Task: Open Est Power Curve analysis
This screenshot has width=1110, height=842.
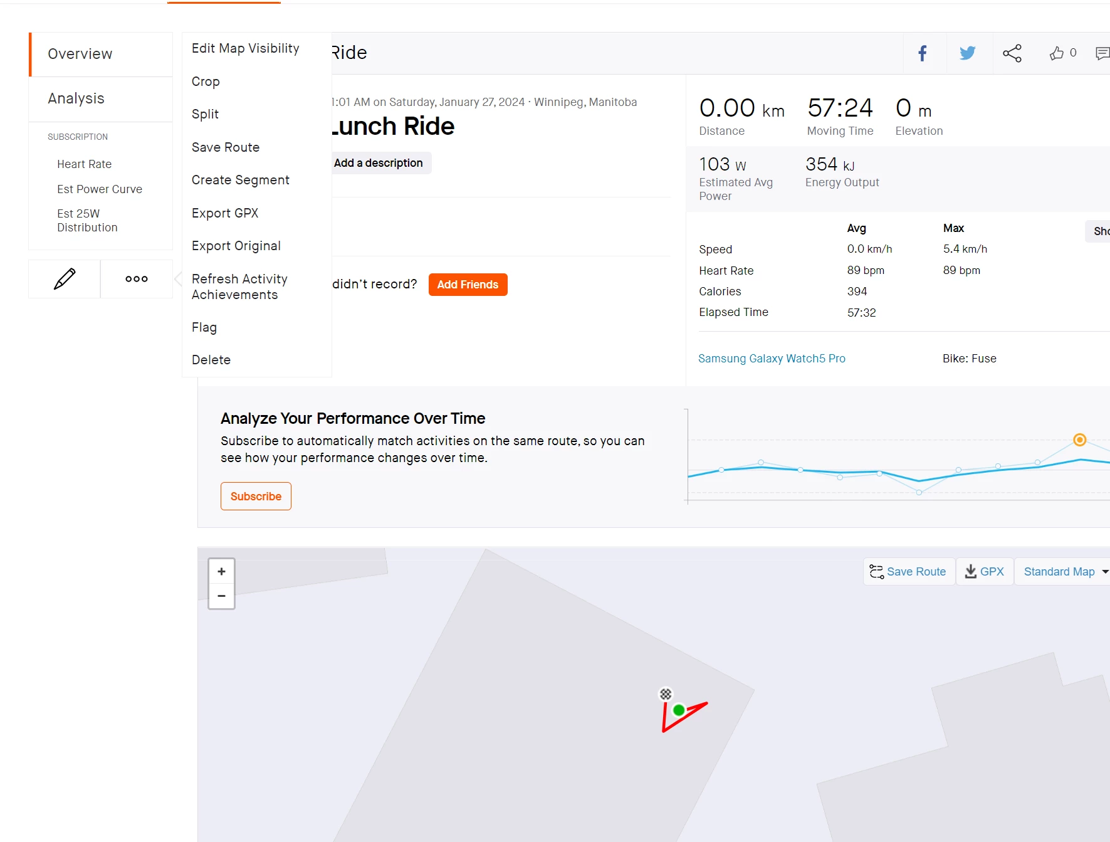Action: tap(100, 189)
